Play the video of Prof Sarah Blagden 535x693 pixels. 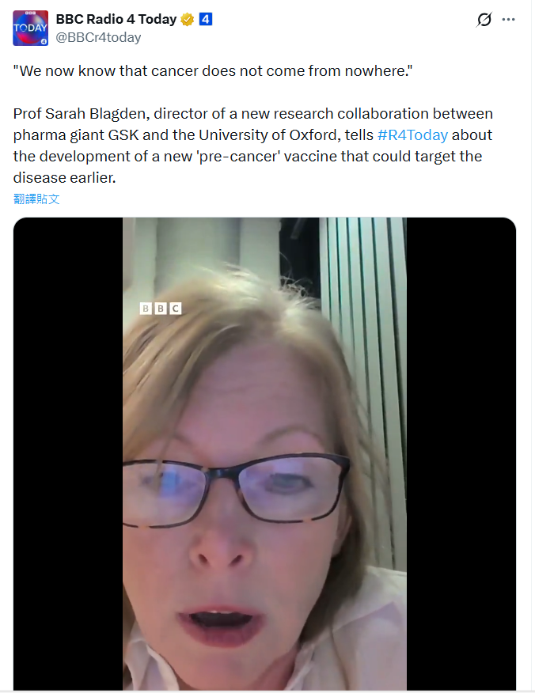pos(264,453)
